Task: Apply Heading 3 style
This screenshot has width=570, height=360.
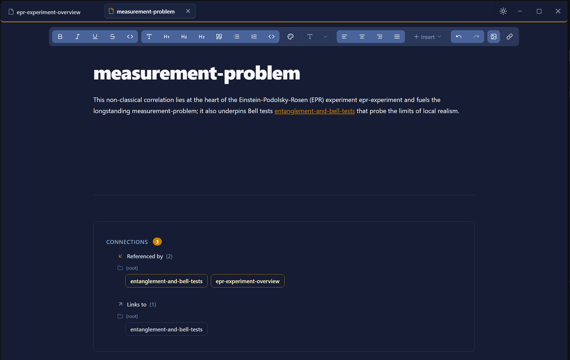Action: point(202,37)
